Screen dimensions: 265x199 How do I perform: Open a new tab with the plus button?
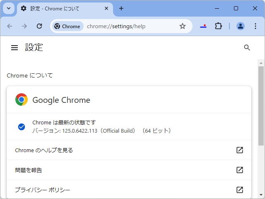coord(121,8)
